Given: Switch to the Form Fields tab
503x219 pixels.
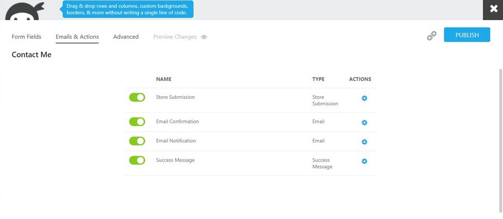Looking at the screenshot, I should point(26,37).
